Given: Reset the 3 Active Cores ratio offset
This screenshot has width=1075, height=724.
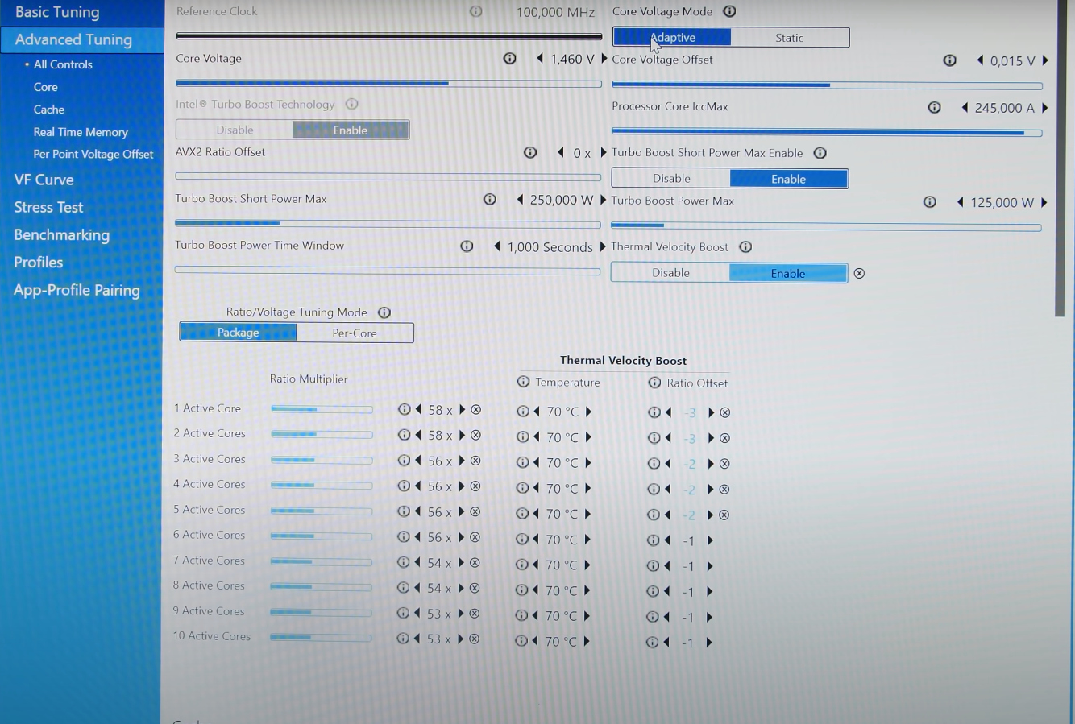Looking at the screenshot, I should [724, 464].
